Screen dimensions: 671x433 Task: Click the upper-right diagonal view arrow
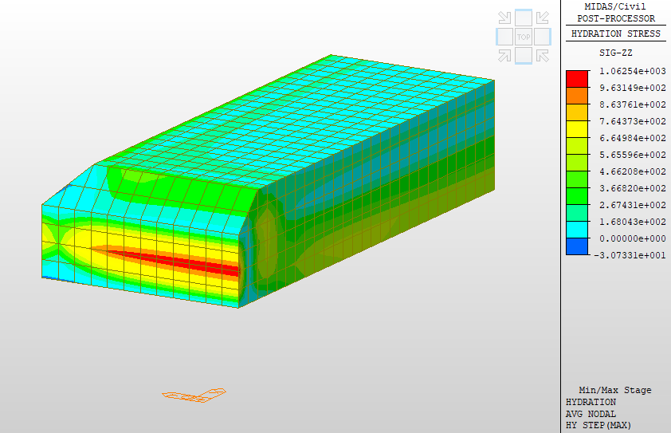click(x=542, y=18)
